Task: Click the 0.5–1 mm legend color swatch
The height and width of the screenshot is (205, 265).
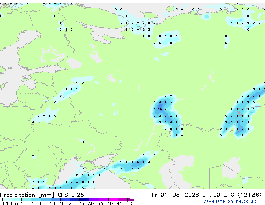Action: coord(17,200)
